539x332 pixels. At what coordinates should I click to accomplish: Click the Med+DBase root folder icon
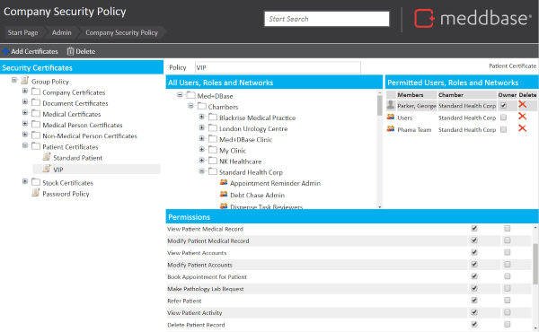tap(190, 95)
